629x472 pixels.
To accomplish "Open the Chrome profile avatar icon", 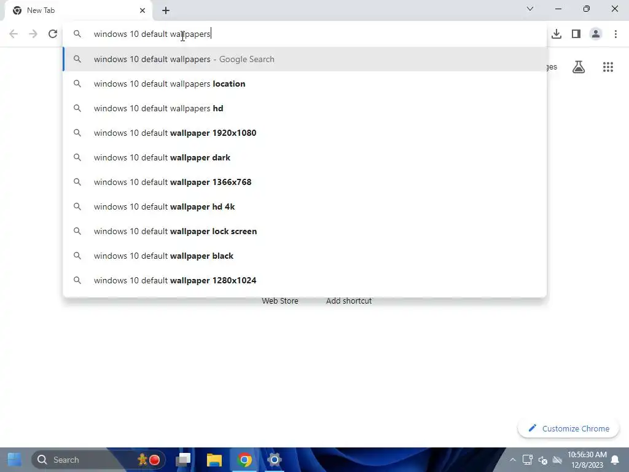I will click(x=596, y=34).
